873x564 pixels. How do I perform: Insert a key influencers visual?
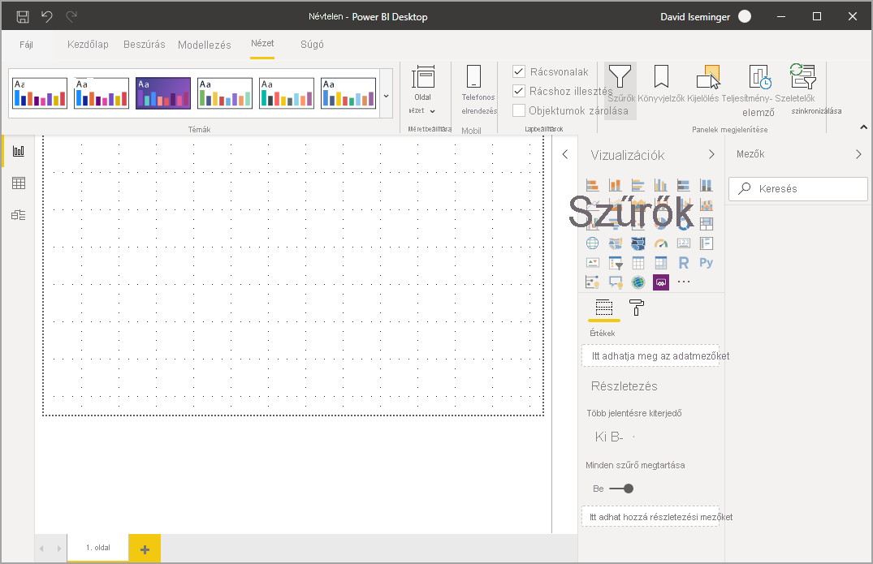(592, 282)
